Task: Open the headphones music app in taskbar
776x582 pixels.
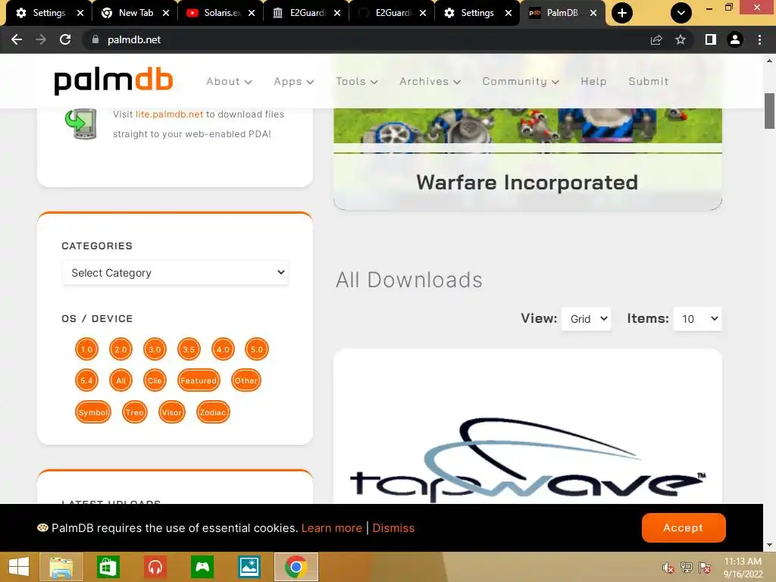Action: tap(155, 567)
